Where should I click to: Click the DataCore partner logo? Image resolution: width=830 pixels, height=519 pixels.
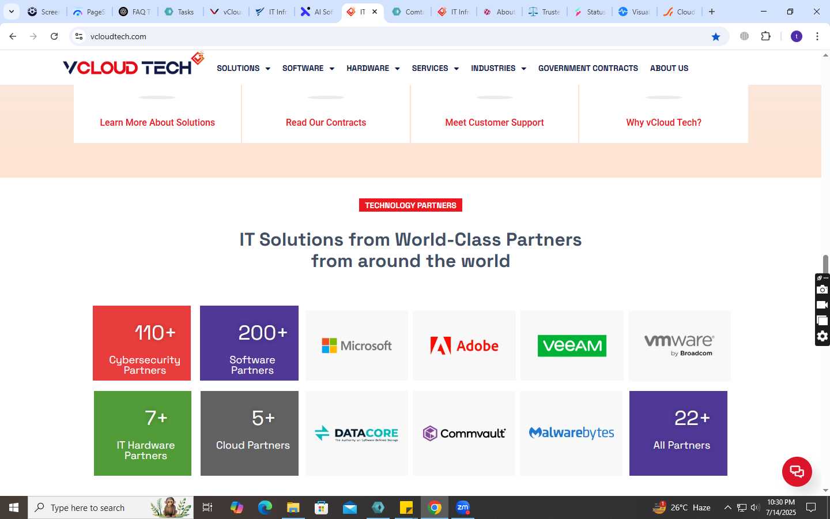(x=357, y=433)
